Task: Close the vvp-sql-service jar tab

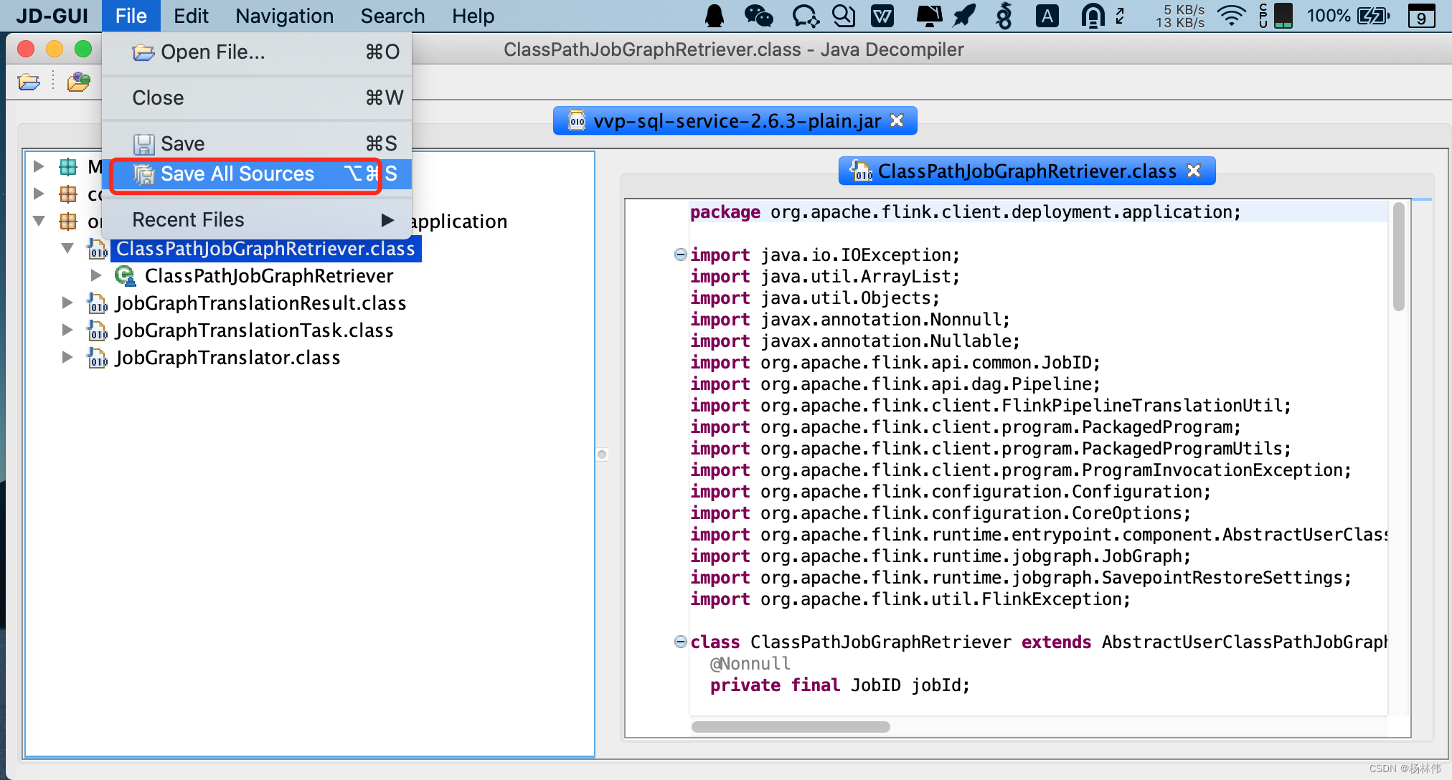Action: pos(897,120)
